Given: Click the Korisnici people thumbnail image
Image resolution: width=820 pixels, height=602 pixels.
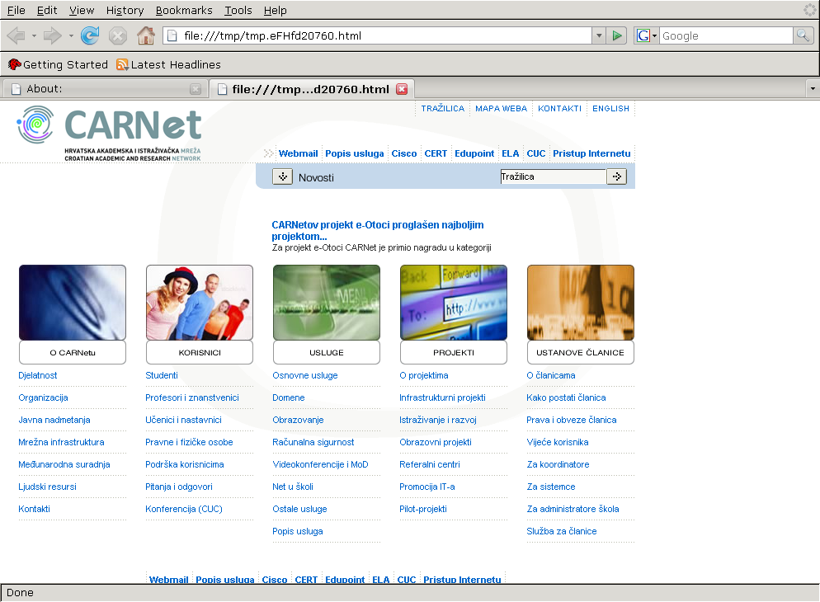Looking at the screenshot, I should (200, 303).
